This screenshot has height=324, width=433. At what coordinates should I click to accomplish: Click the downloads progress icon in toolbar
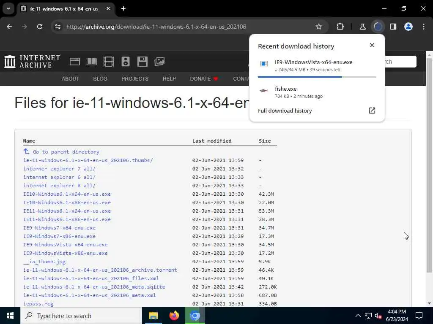[378, 27]
